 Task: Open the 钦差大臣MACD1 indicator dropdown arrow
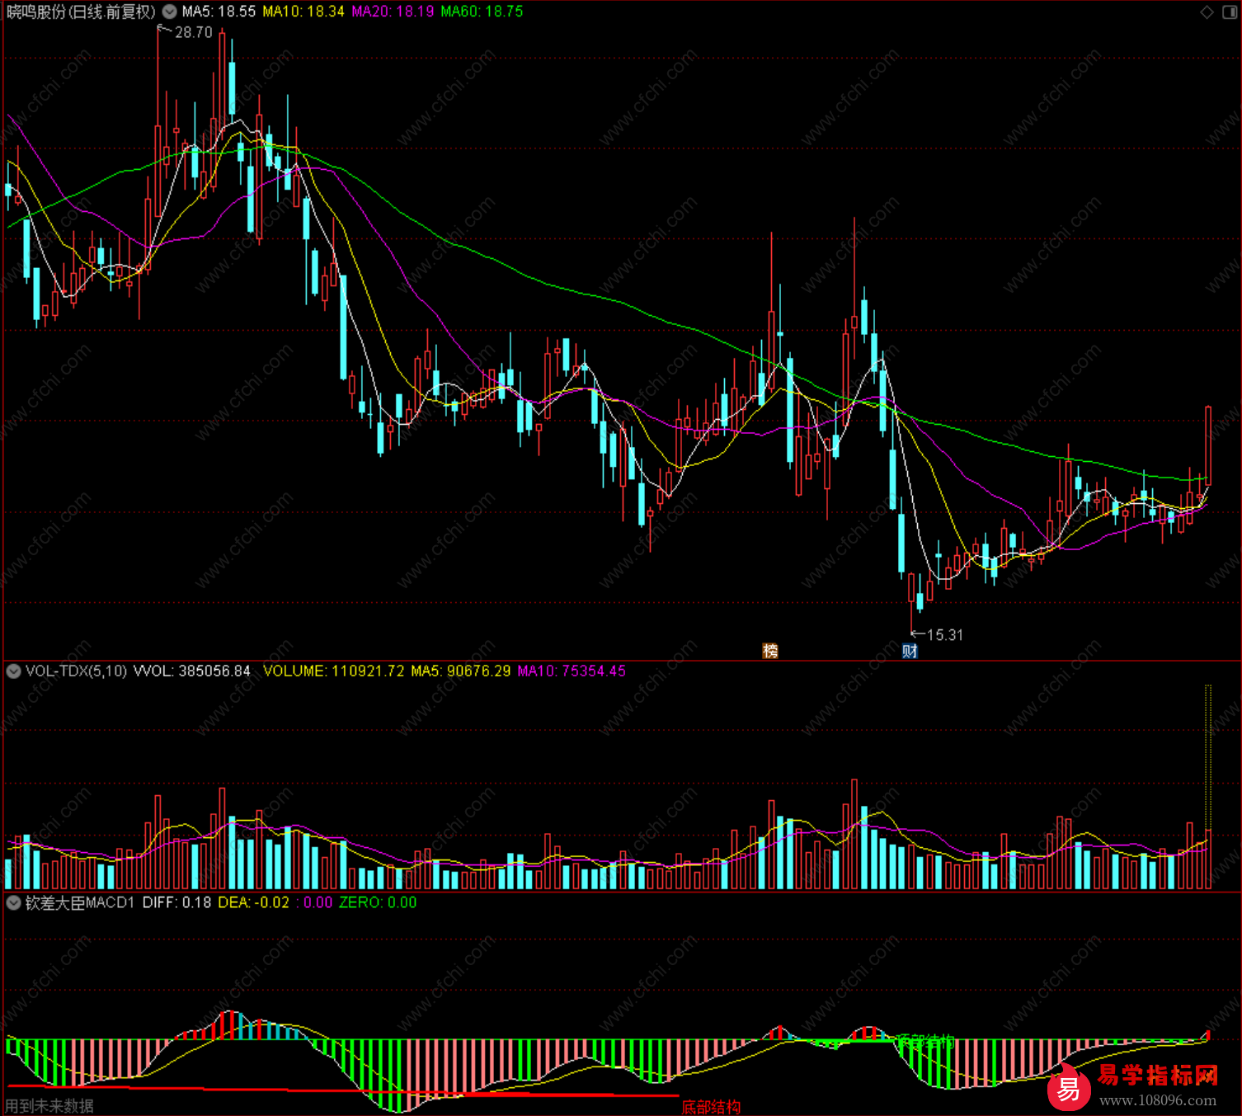tap(13, 902)
